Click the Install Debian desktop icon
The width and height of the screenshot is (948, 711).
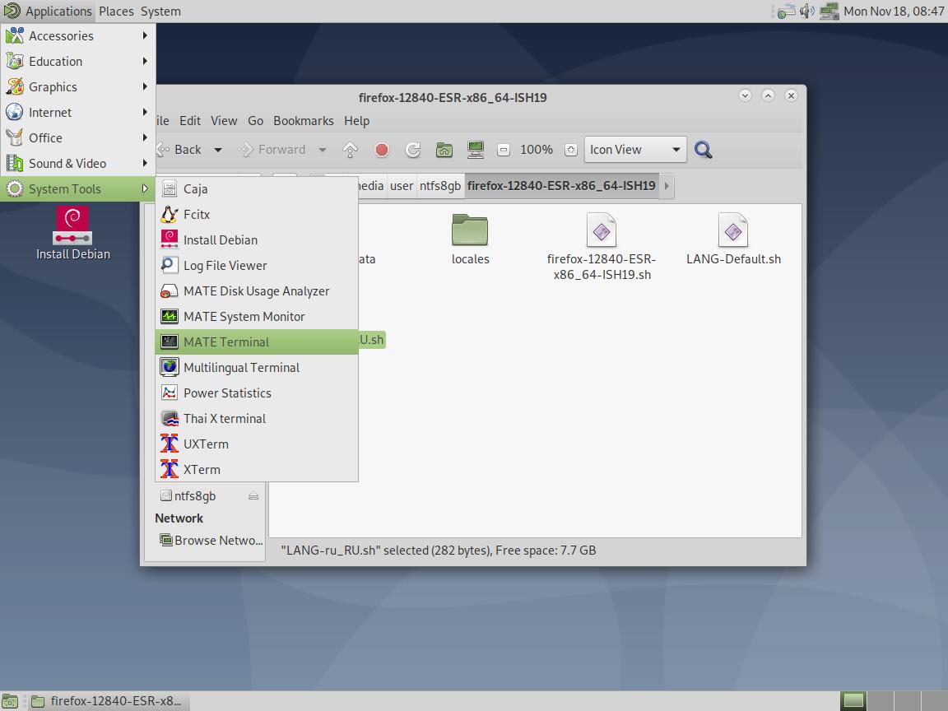point(72,234)
